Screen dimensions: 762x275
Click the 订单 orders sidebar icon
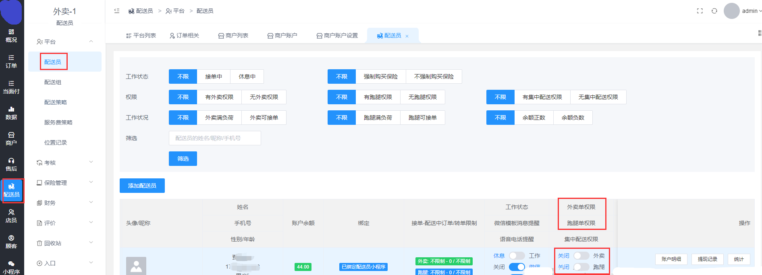[x=11, y=61]
